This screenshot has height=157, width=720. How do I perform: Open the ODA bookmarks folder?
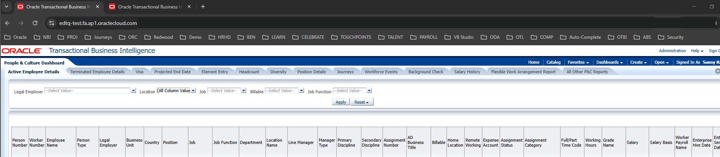coord(490,37)
